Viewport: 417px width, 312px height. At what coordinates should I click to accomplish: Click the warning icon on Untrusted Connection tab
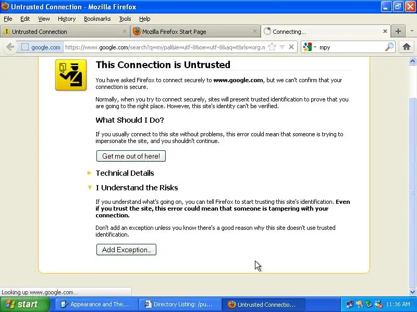coord(6,31)
